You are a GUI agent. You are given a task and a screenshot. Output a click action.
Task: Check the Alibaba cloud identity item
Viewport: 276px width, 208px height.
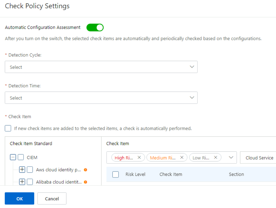pos(30,182)
